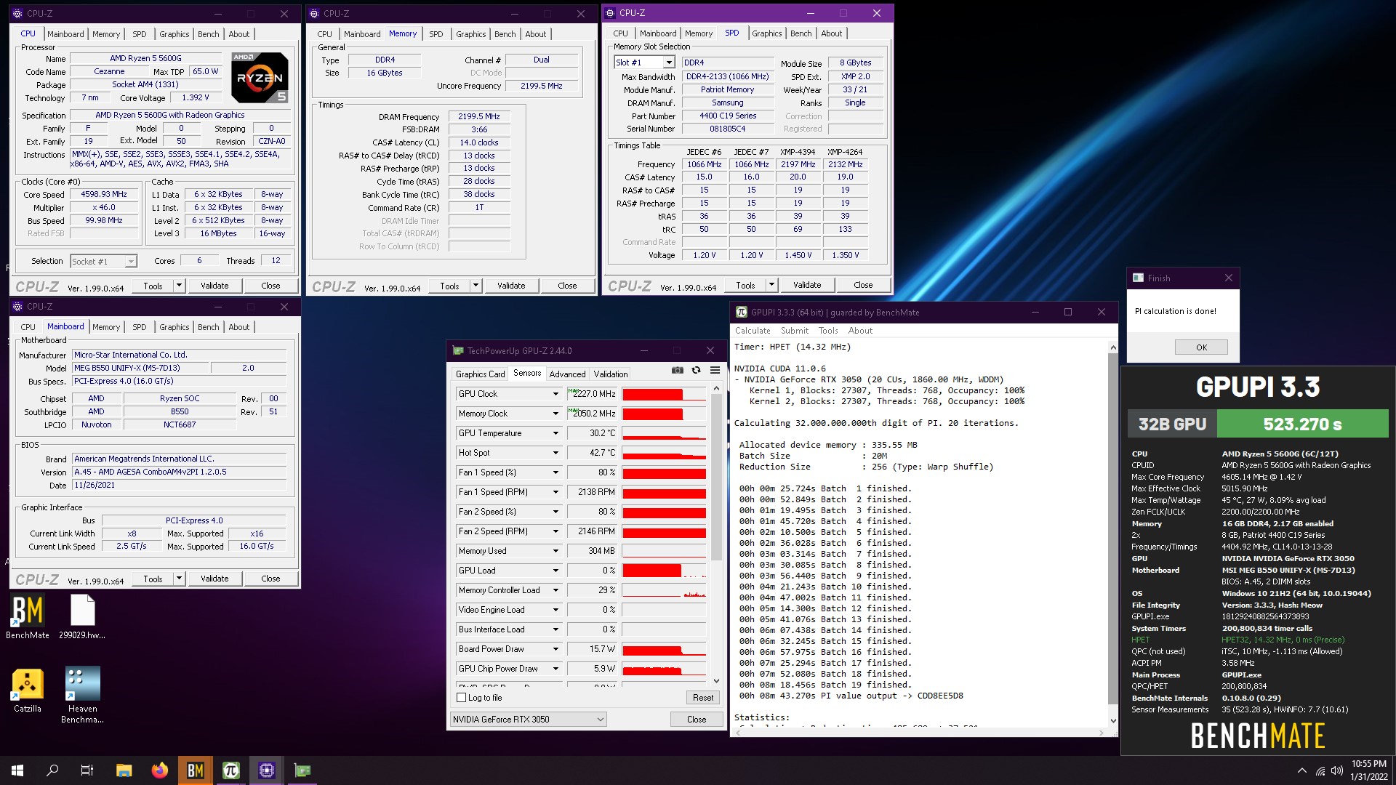The image size is (1396, 785).
Task: Open Tools arrow in CPU-Z SPD window
Action: [771, 285]
